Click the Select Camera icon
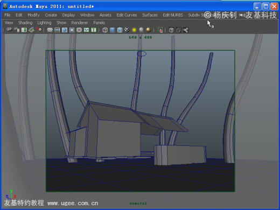 (9, 30)
